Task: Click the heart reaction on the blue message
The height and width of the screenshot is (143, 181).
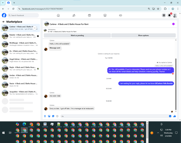Action: (173, 74)
